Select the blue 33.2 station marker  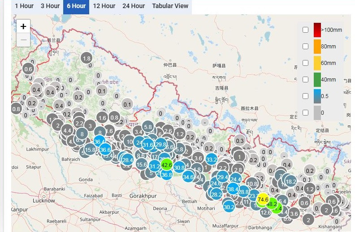pos(212,159)
